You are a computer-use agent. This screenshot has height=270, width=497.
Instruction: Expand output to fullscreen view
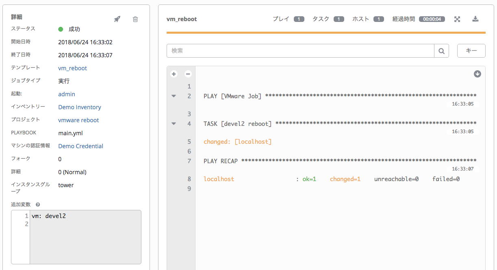pos(457,19)
